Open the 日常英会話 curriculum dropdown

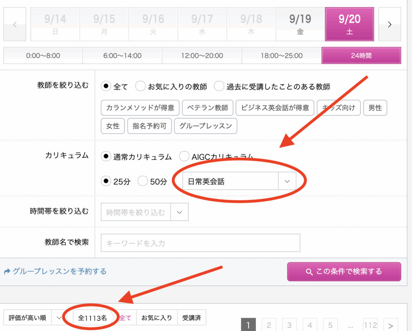point(239,181)
